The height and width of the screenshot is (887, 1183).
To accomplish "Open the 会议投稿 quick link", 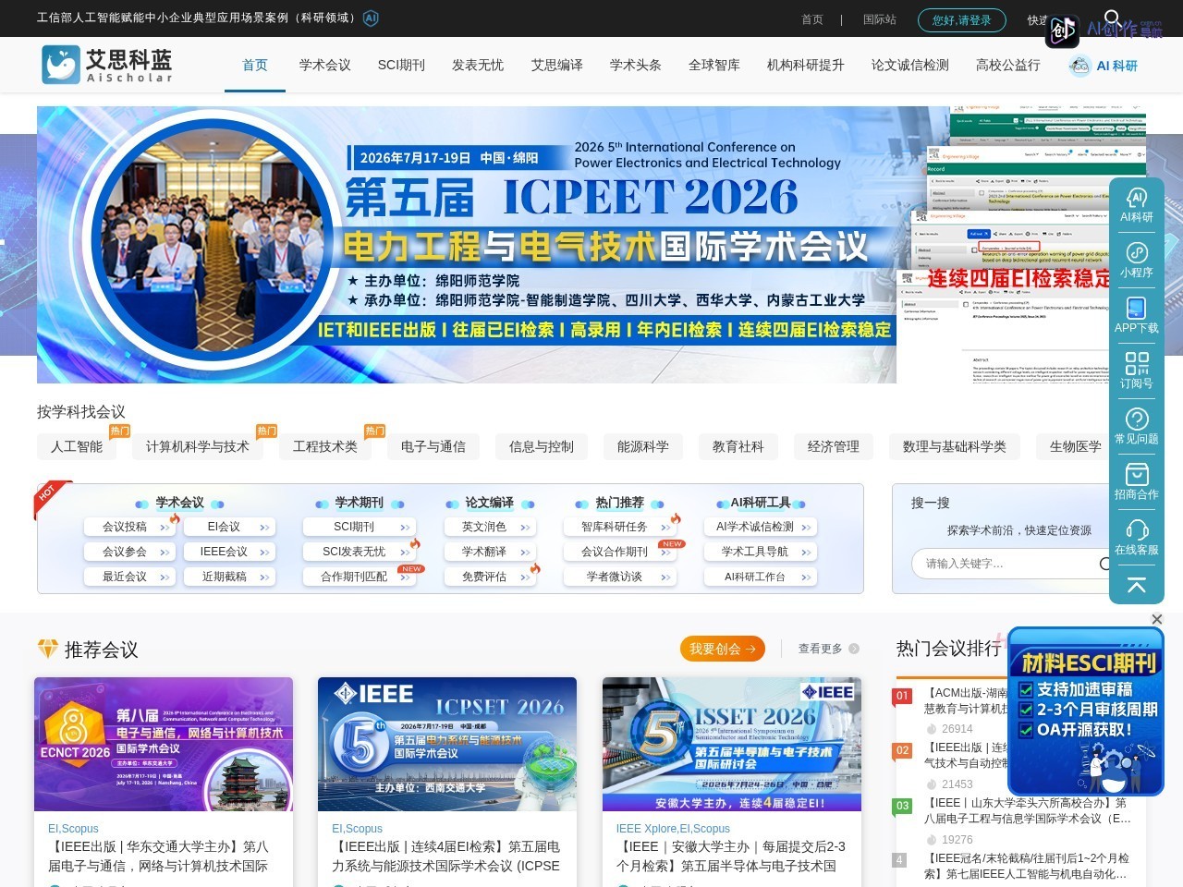I will [x=128, y=527].
